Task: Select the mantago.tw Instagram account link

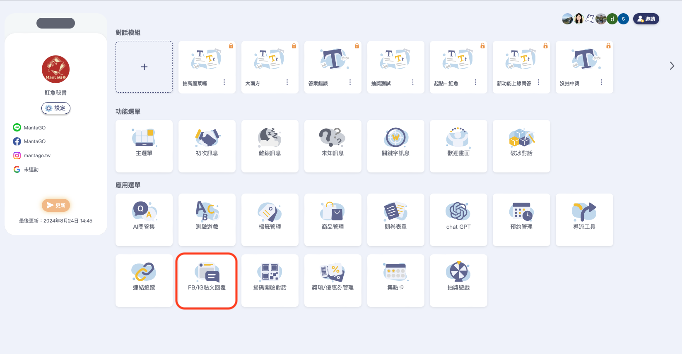Action: point(36,155)
